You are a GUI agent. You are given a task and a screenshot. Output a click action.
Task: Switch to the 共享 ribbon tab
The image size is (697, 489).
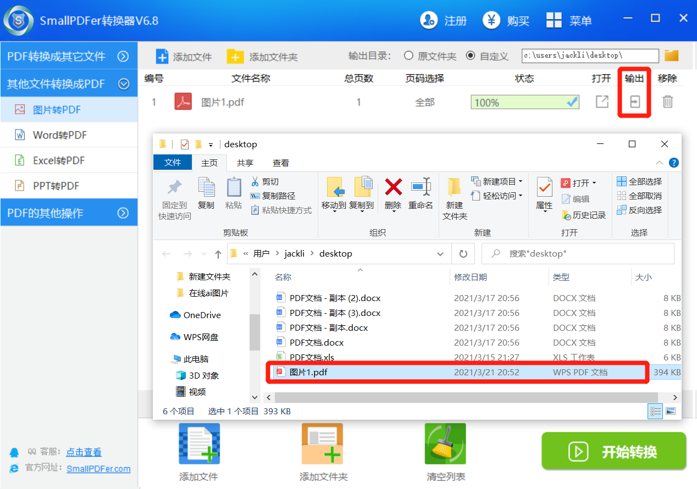pyautogui.click(x=245, y=163)
